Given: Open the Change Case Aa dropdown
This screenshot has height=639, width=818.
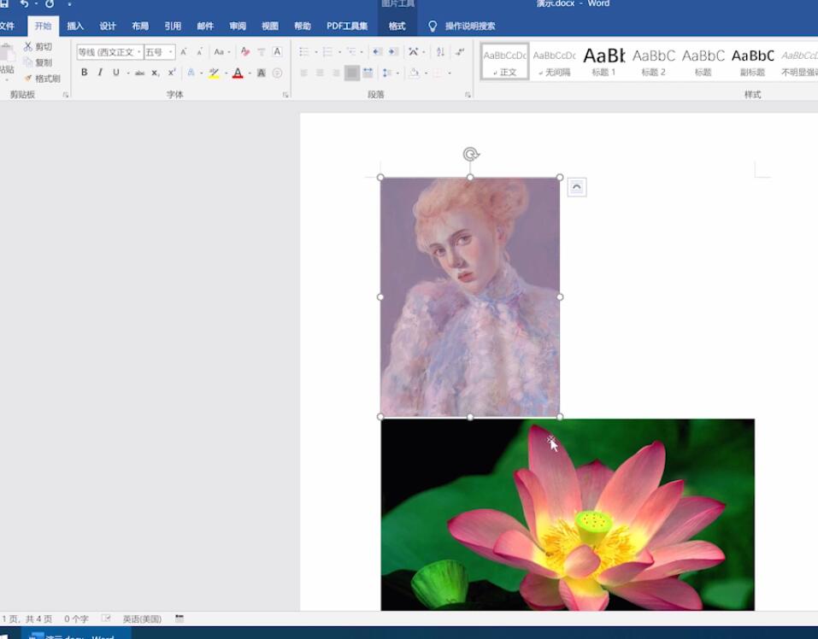Looking at the screenshot, I should pos(221,52).
